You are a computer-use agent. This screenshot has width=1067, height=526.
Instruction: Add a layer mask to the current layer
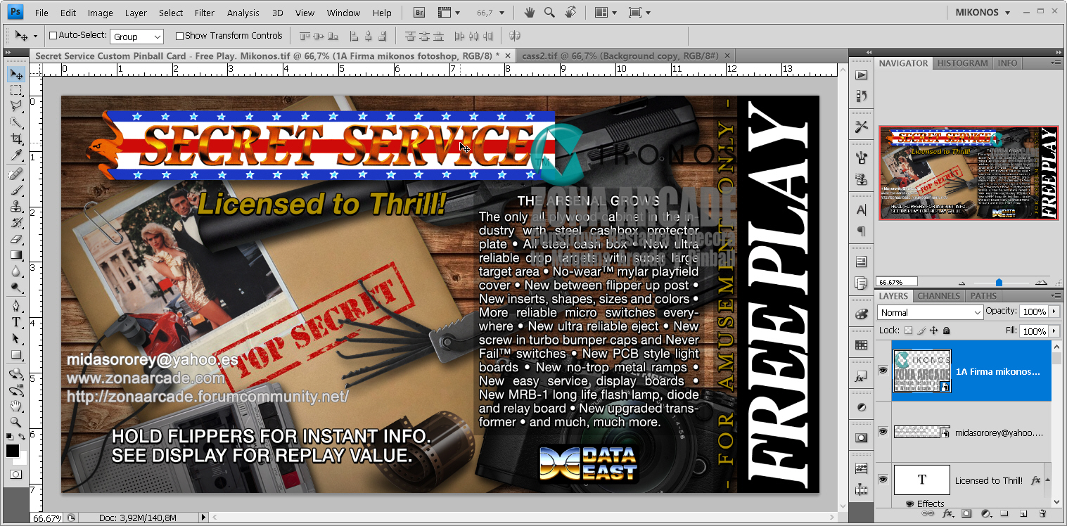click(966, 513)
